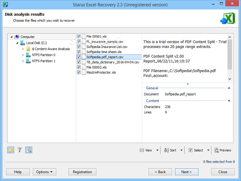Click the Help button
241x181 pixels.
18,172
